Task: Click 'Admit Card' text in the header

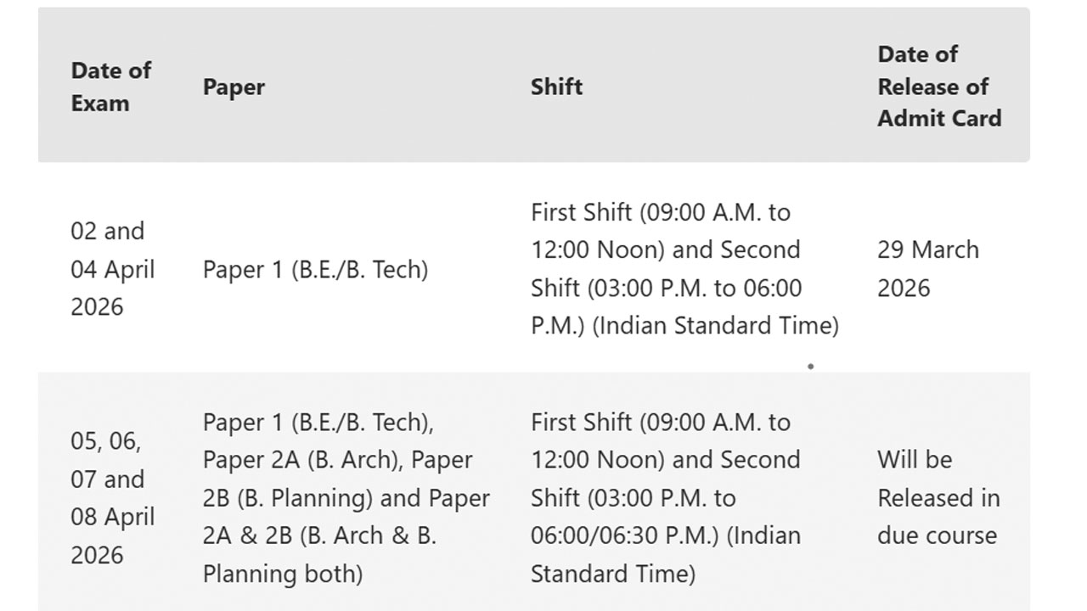Action: pyautogui.click(x=939, y=118)
